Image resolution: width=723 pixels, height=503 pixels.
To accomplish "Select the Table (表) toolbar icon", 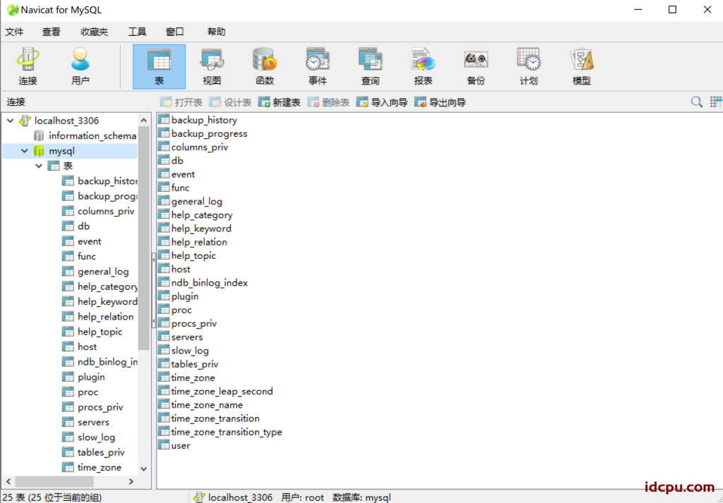I will point(159,67).
